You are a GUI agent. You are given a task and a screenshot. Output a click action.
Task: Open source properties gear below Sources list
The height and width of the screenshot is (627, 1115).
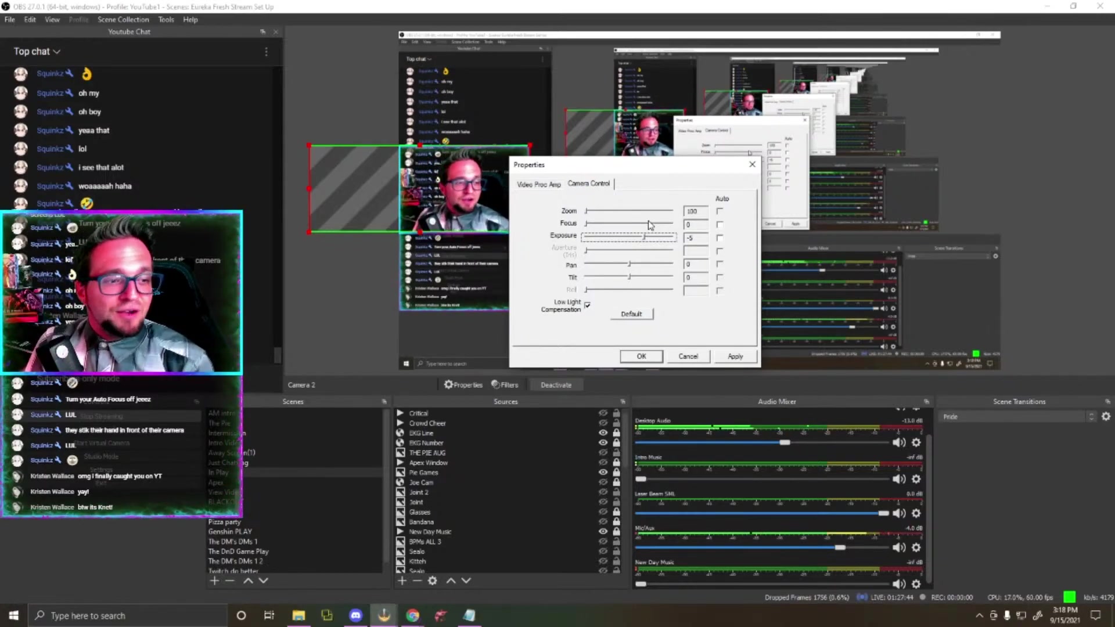pyautogui.click(x=432, y=581)
